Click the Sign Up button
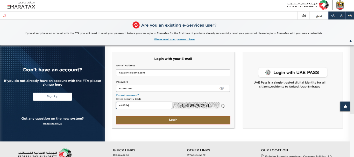 click(52, 96)
